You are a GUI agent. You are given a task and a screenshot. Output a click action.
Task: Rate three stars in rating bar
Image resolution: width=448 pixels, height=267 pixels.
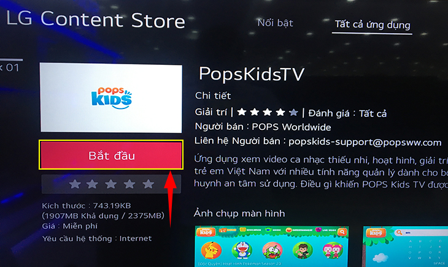[111, 184]
